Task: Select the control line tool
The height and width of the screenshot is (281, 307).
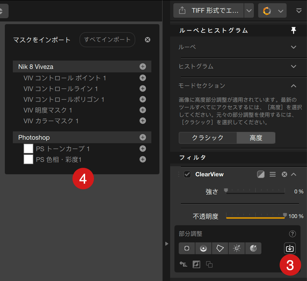Action: click(203, 248)
